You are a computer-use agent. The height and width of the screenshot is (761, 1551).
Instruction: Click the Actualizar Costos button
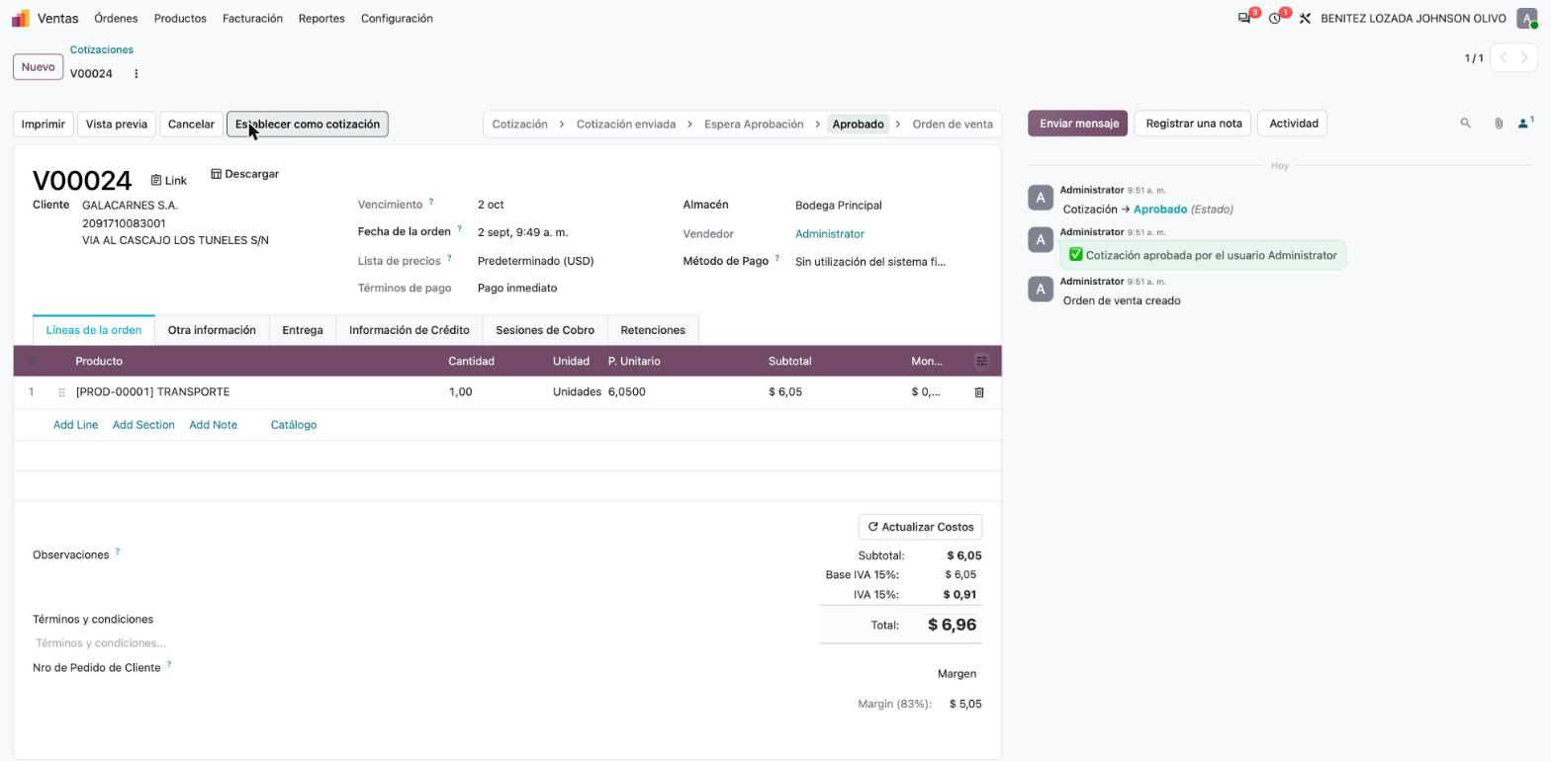[920, 527]
